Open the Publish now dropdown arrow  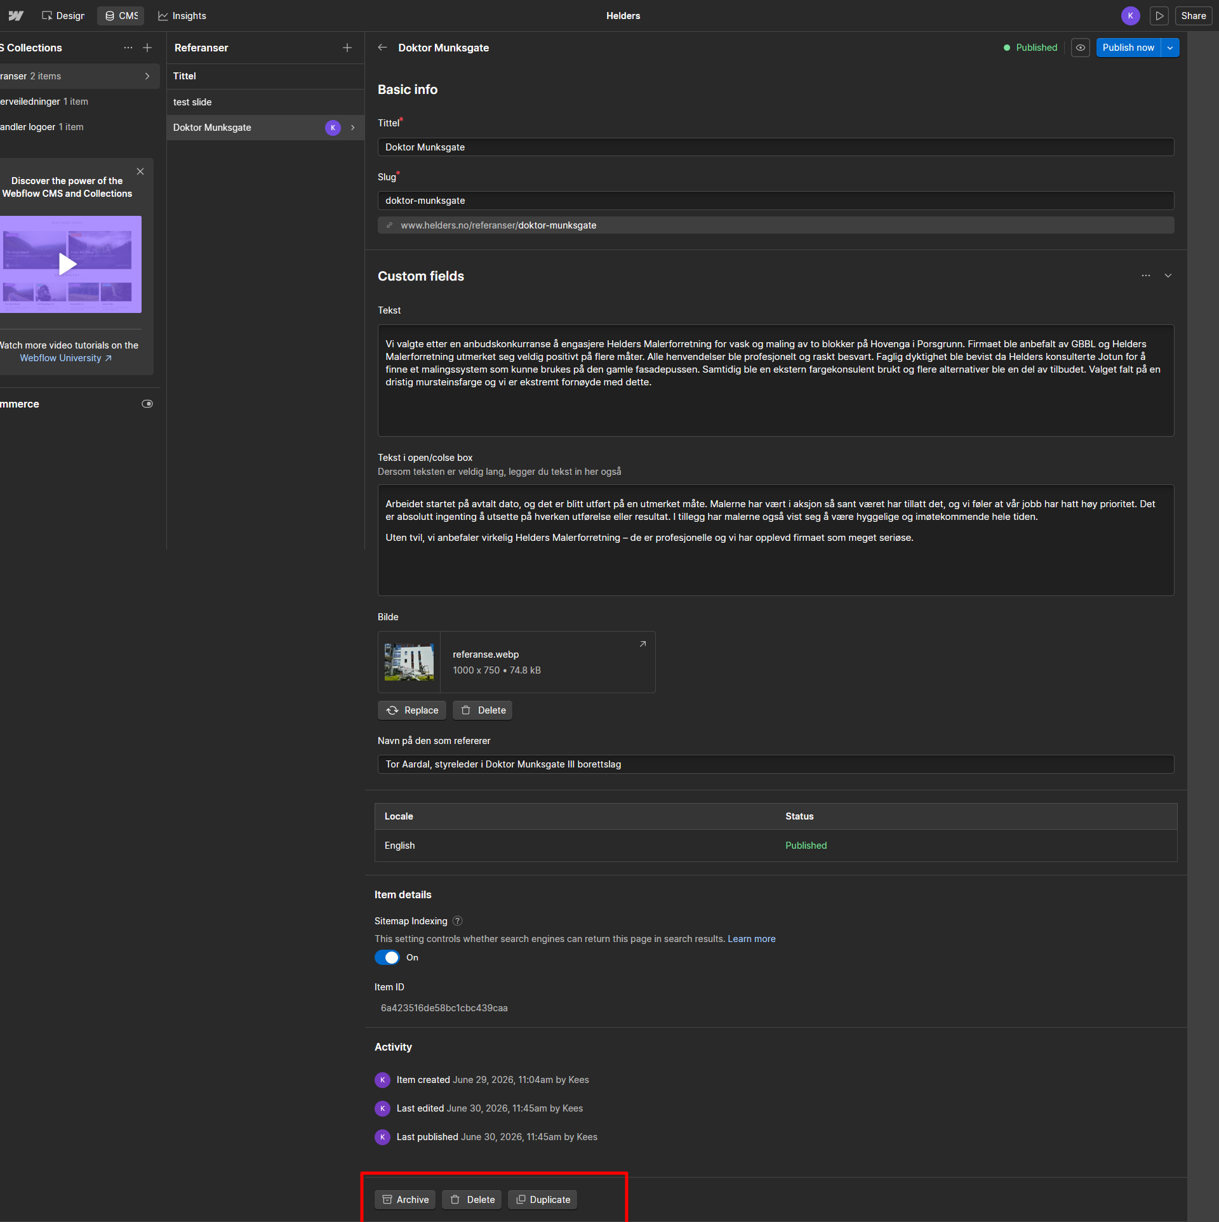(1170, 48)
